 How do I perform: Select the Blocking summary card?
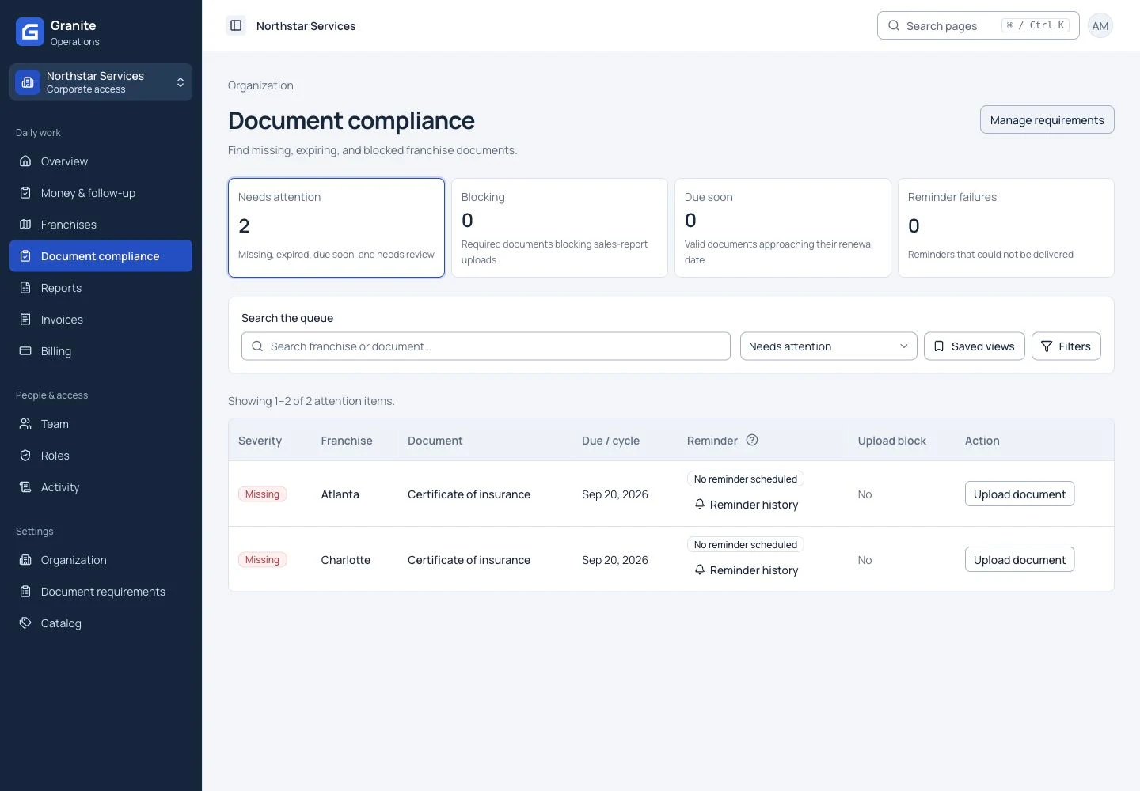click(560, 228)
